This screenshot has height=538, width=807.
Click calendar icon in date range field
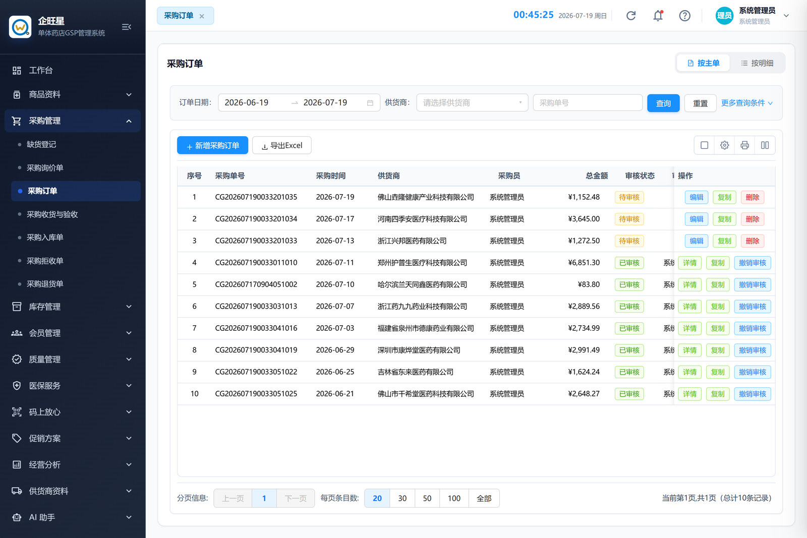click(x=370, y=103)
